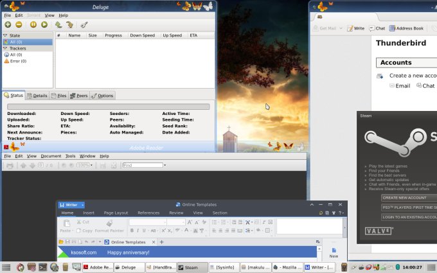437x273 pixels.
Task: Move torrent up in queue with green arrow
Action: [x=58, y=24]
